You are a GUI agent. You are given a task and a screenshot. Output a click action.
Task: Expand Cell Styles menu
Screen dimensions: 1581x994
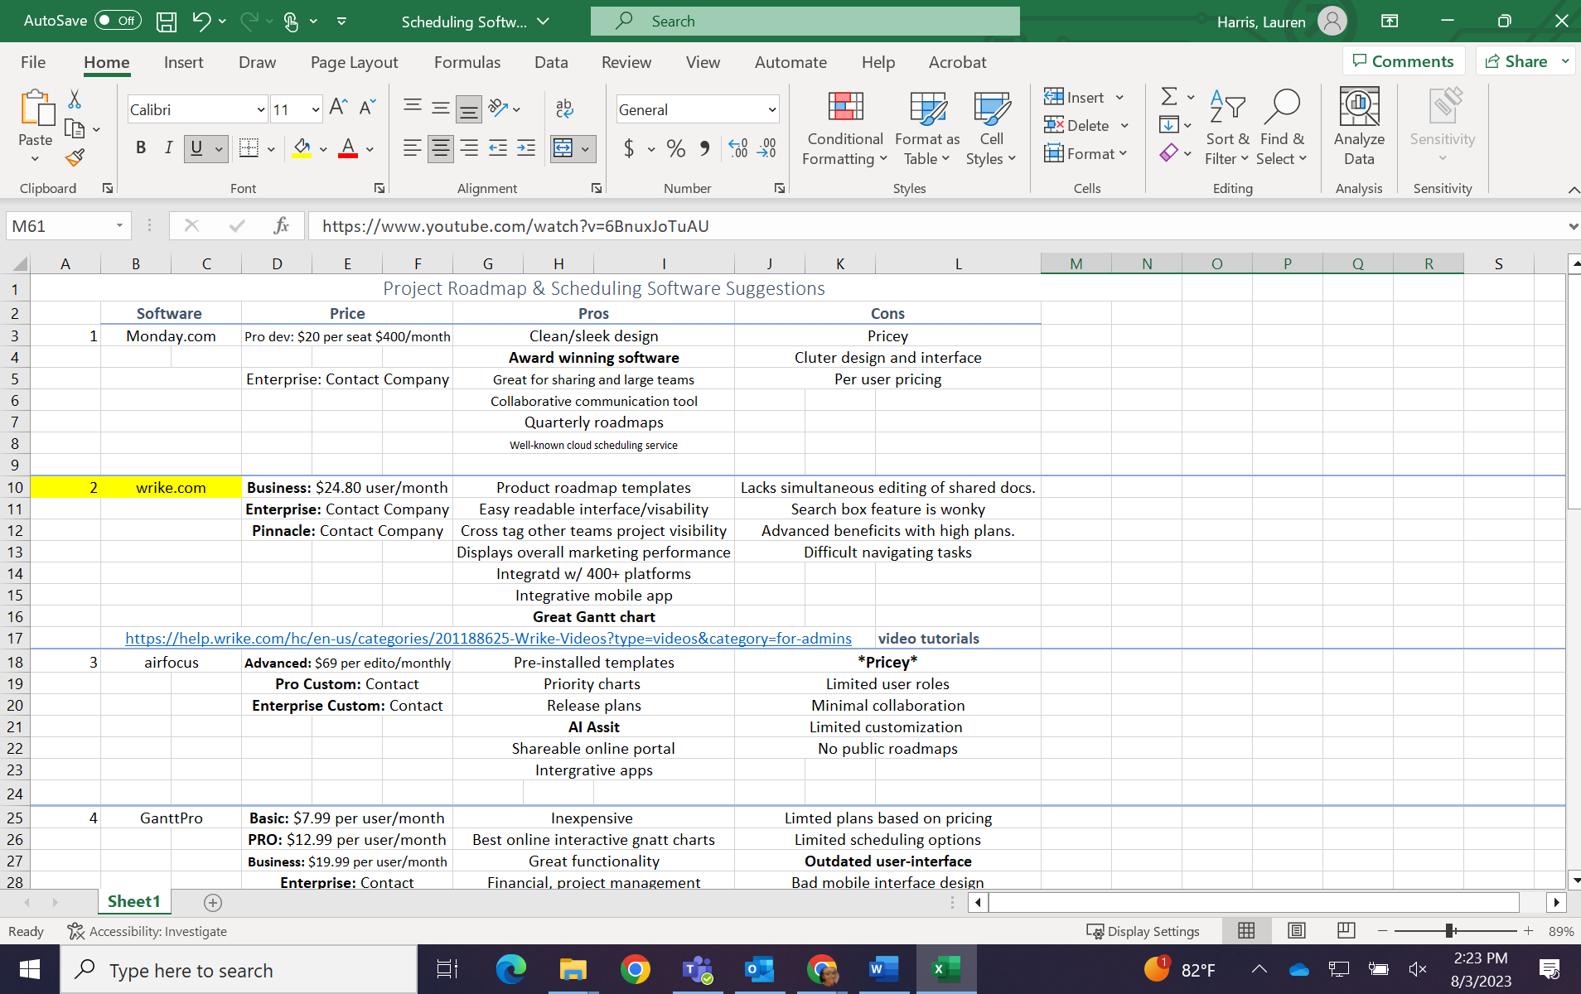point(991,128)
